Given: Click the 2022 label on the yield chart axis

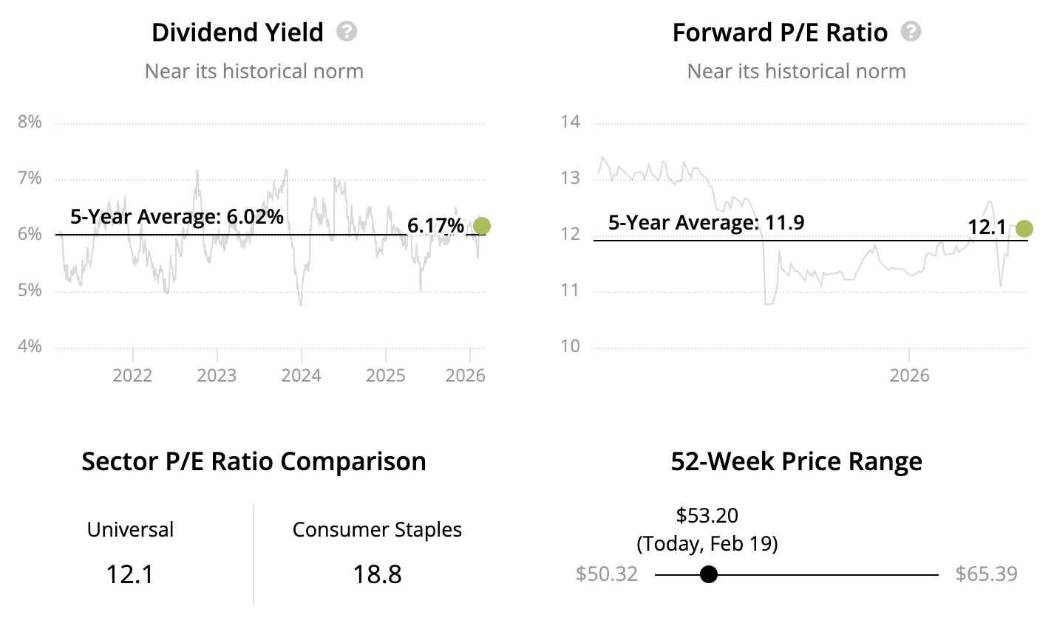Looking at the screenshot, I should [x=132, y=375].
